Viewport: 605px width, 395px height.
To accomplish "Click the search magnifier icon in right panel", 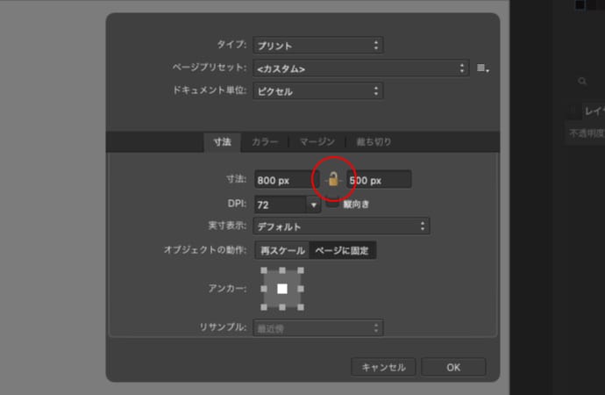I will tap(582, 81).
